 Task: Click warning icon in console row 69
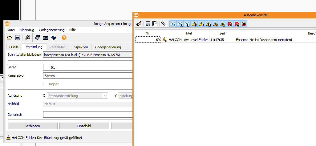(164, 40)
